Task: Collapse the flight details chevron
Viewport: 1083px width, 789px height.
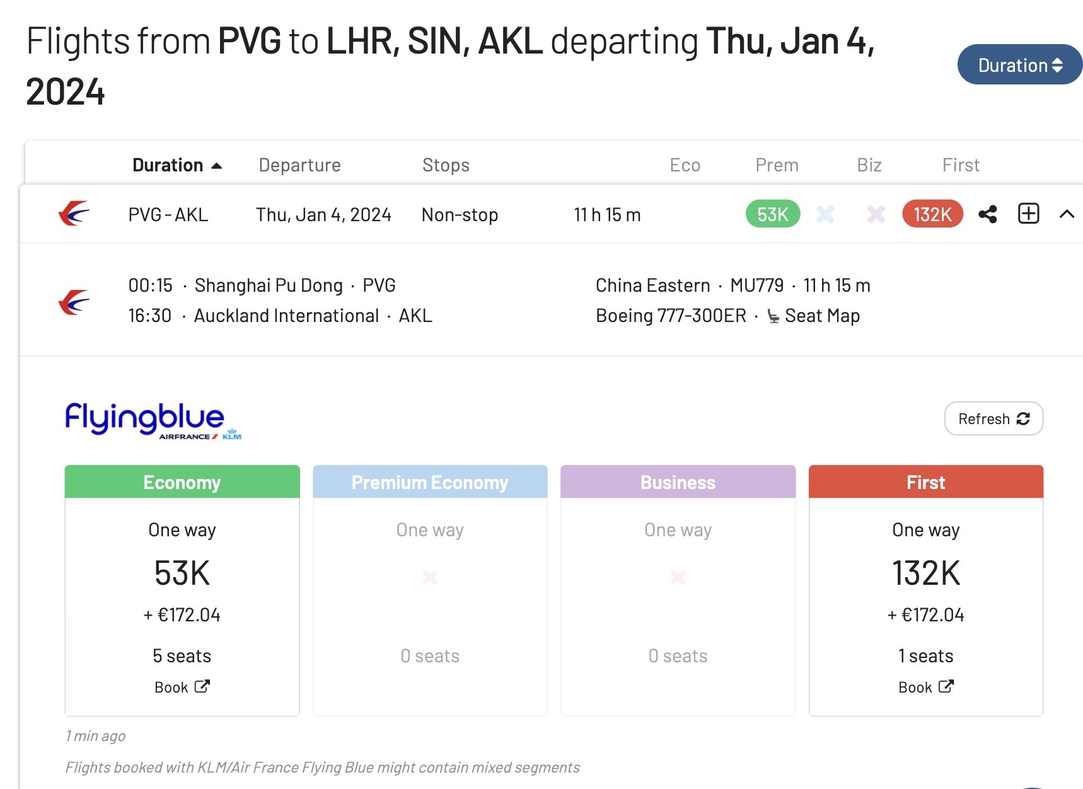Action: click(1067, 214)
